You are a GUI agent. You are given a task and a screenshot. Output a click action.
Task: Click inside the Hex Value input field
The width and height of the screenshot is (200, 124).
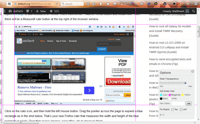(x=178, y=103)
